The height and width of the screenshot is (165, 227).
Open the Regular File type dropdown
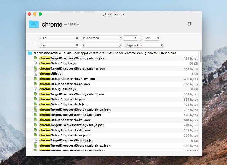click(x=144, y=45)
